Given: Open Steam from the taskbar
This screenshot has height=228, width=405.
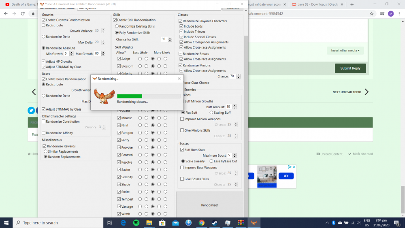Looking at the screenshot, I should 214,223.
